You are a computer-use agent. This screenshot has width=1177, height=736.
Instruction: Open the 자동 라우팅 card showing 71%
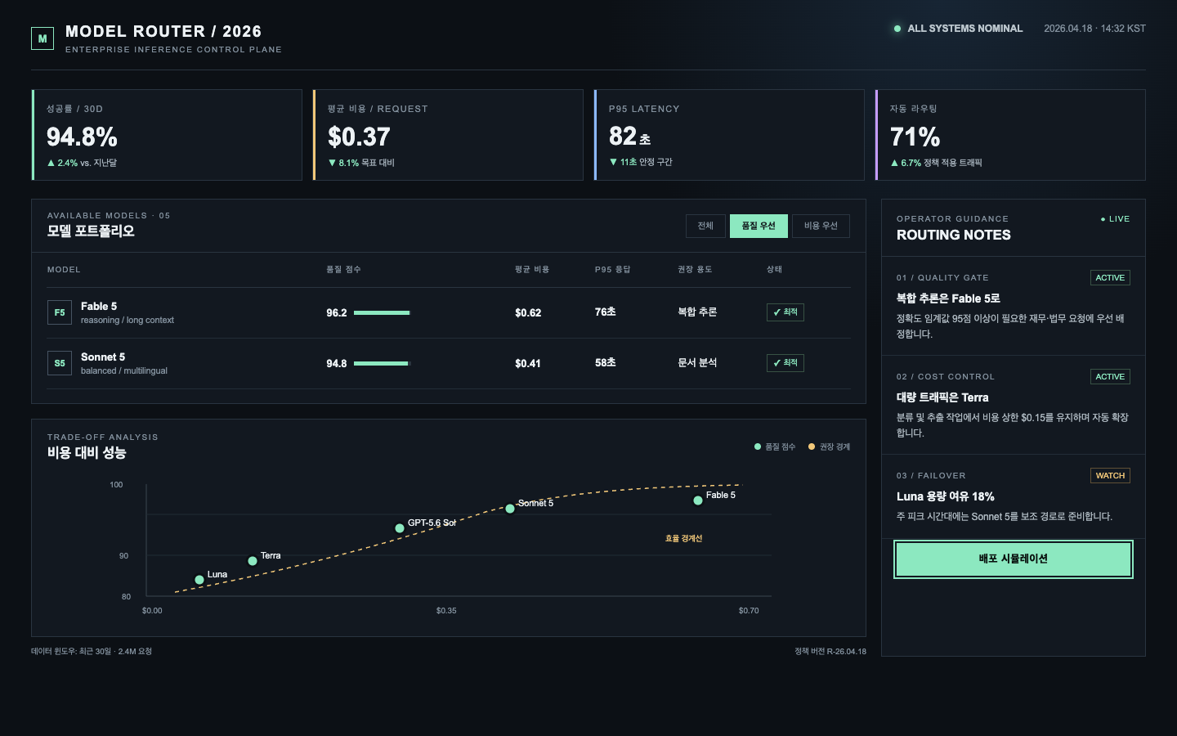1010,135
